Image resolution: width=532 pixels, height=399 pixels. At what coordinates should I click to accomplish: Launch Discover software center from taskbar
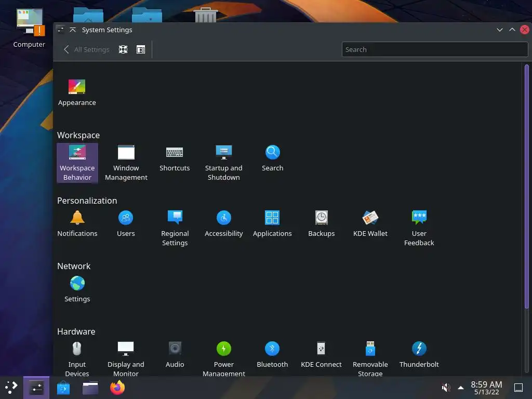click(x=63, y=388)
